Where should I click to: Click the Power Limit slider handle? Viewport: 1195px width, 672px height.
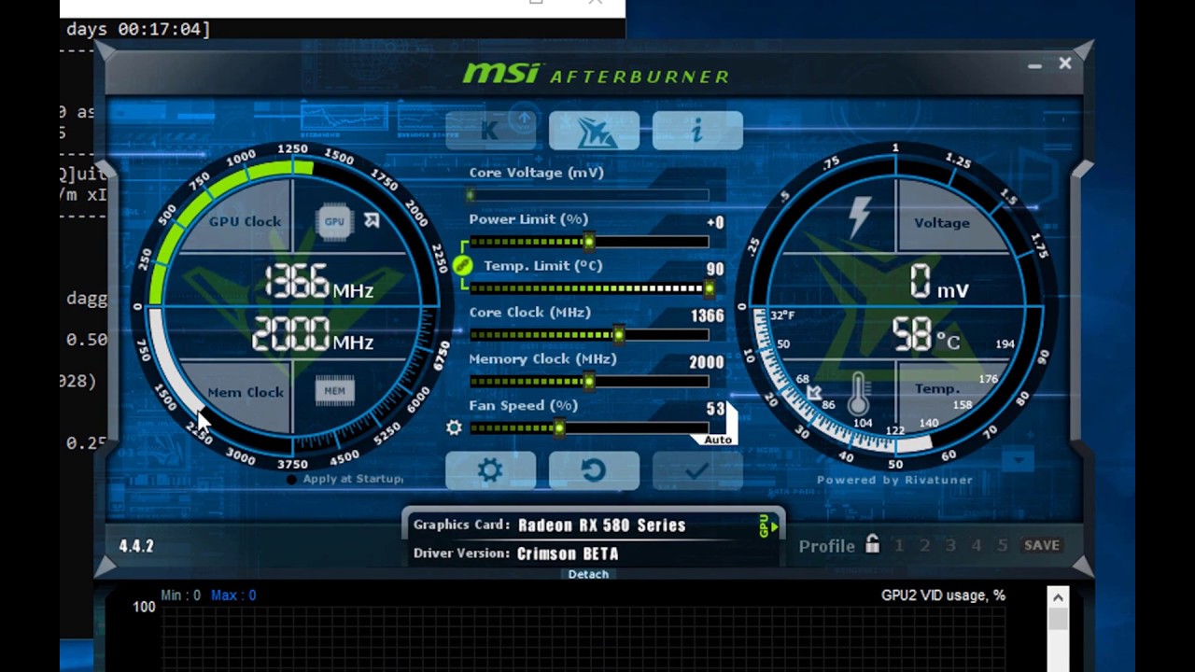tap(589, 242)
